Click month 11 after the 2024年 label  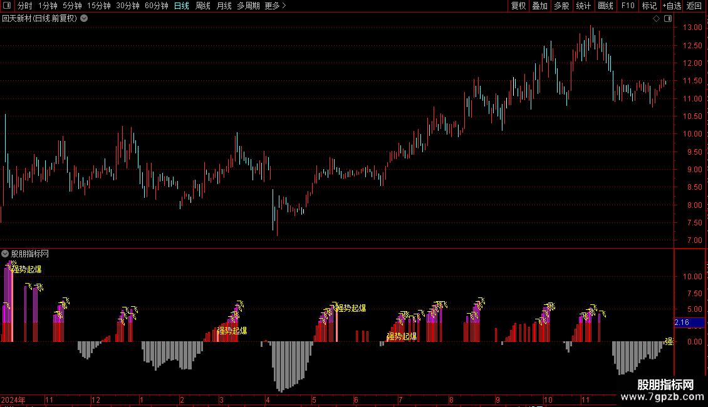point(49,400)
